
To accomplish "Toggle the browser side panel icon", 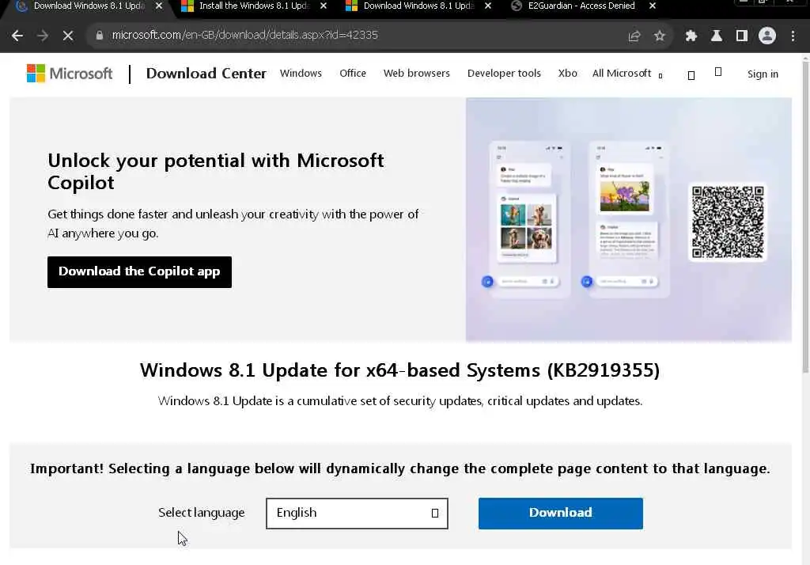I will [x=742, y=36].
